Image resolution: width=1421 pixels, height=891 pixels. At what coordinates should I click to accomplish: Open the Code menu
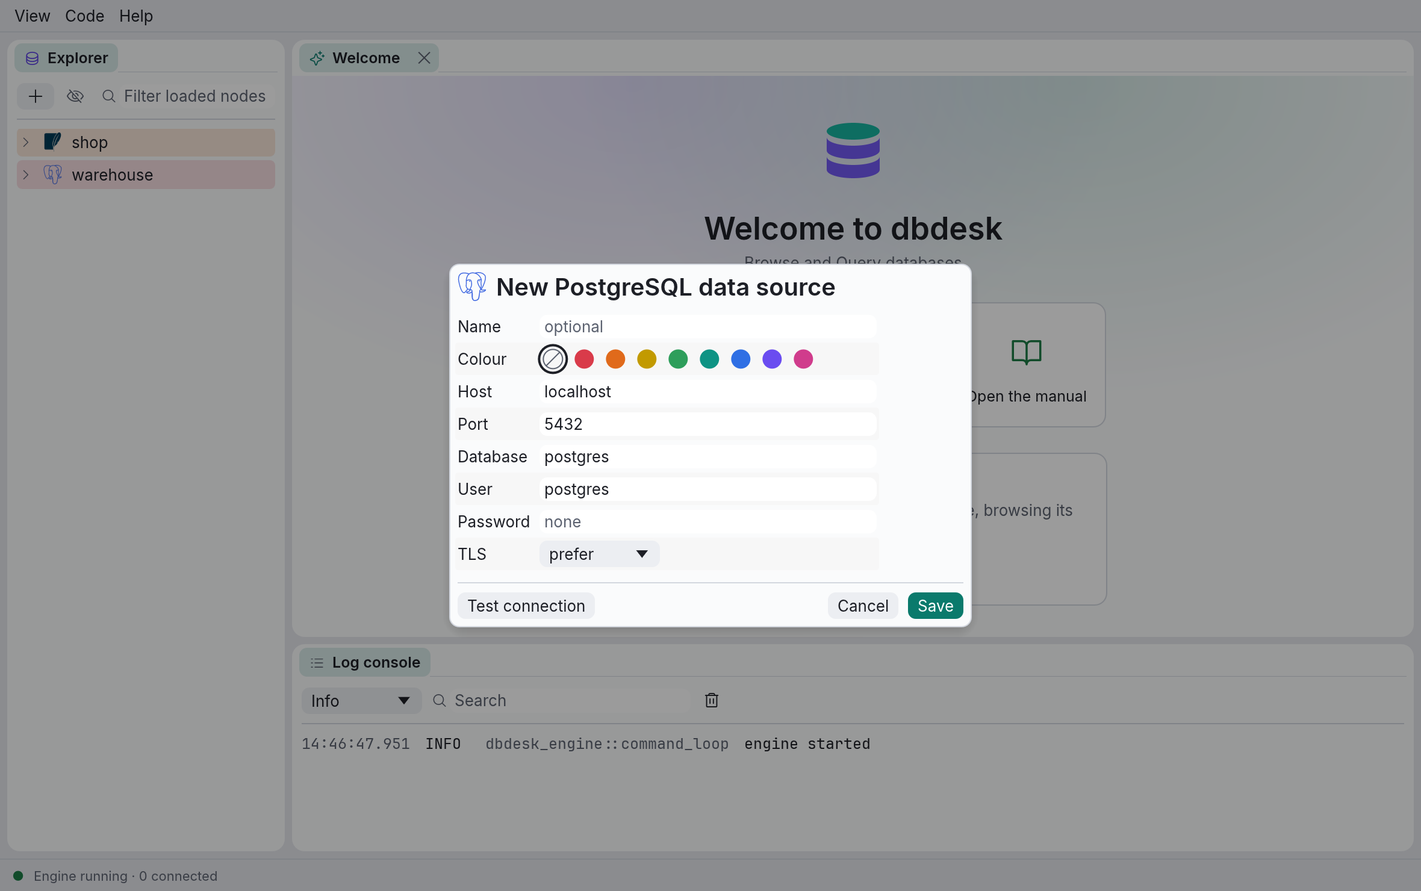[x=84, y=16]
